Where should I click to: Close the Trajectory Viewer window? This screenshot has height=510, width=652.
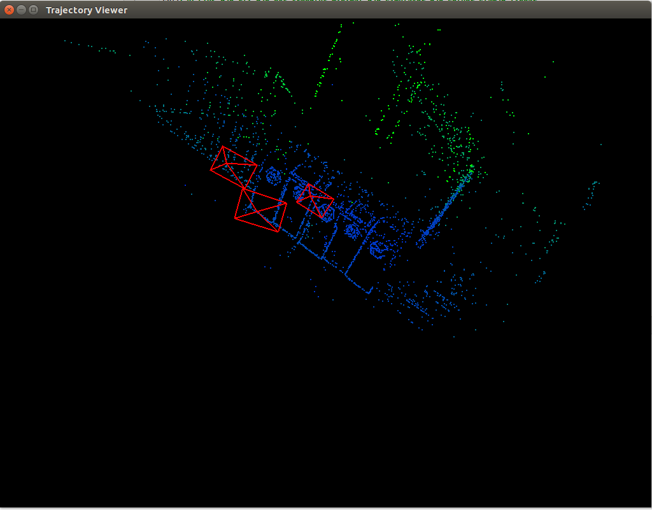point(9,10)
